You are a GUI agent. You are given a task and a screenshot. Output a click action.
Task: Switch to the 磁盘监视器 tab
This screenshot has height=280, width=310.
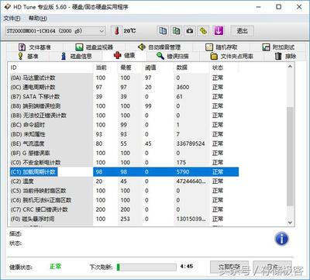coord(95,47)
